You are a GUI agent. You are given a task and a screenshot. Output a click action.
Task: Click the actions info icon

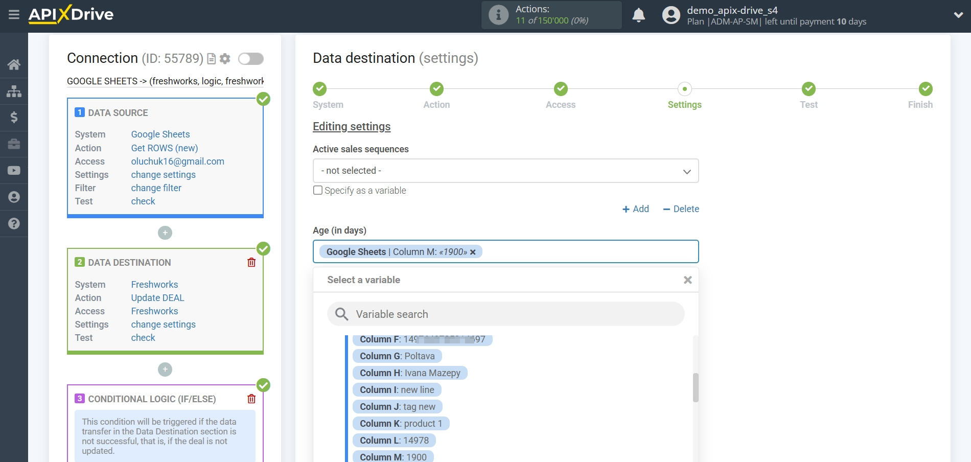pyautogui.click(x=498, y=15)
